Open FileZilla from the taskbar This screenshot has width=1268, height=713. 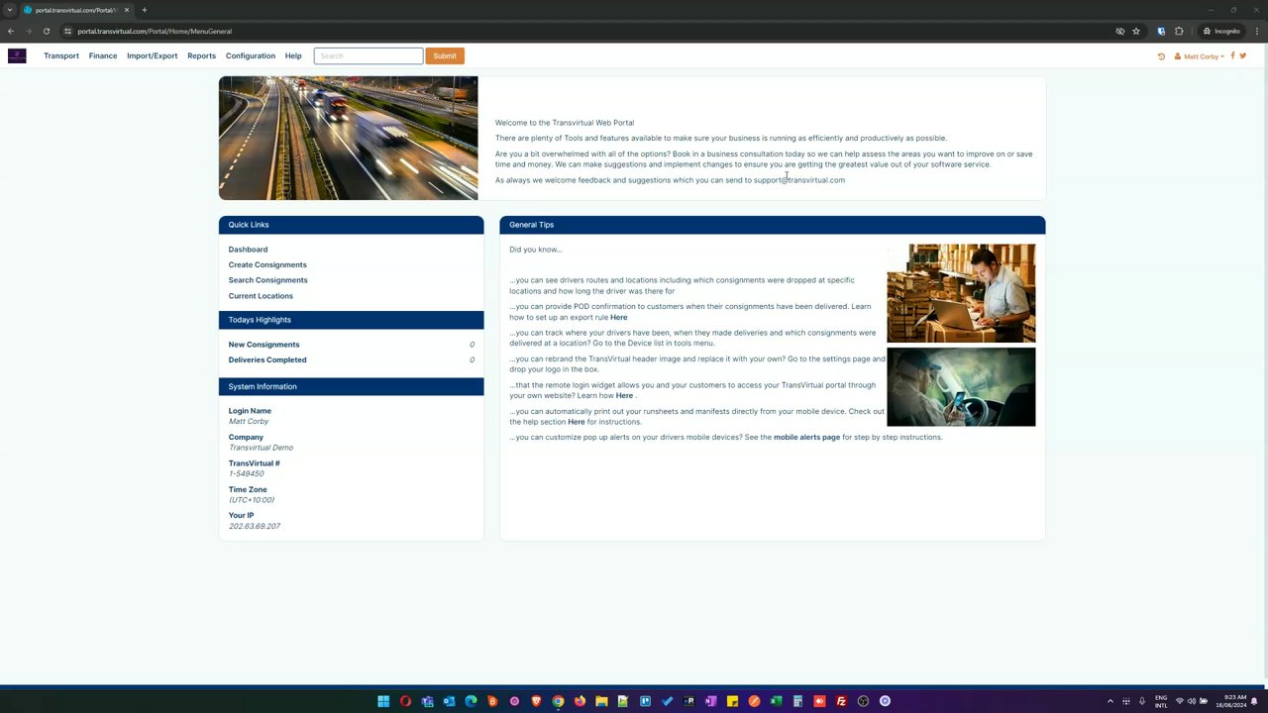tap(841, 701)
